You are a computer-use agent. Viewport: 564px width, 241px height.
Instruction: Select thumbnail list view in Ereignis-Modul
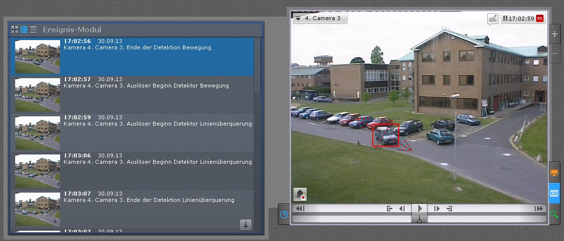click(24, 29)
